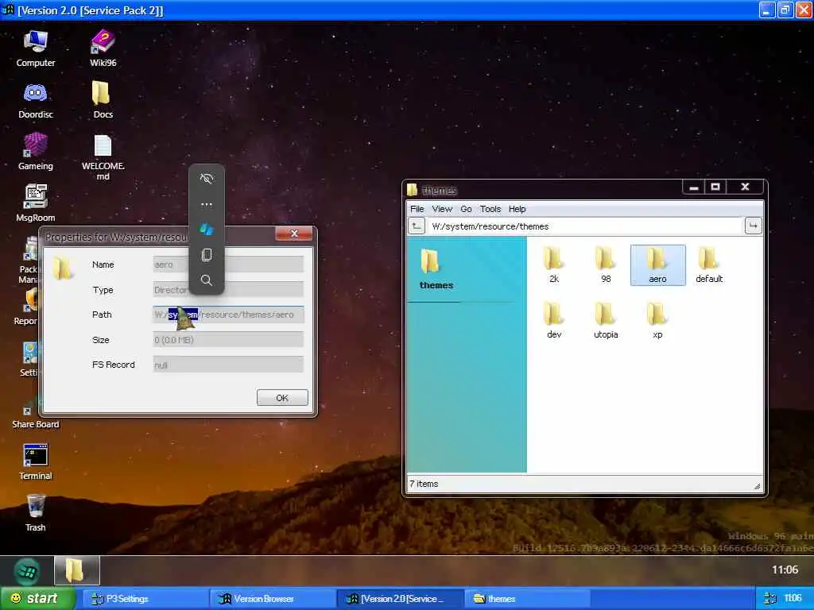This screenshot has height=610, width=814.
Task: Click the Path field in Properties dialog
Action: (228, 315)
